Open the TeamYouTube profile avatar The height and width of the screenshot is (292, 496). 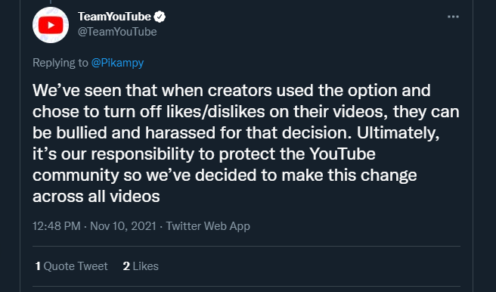51,25
